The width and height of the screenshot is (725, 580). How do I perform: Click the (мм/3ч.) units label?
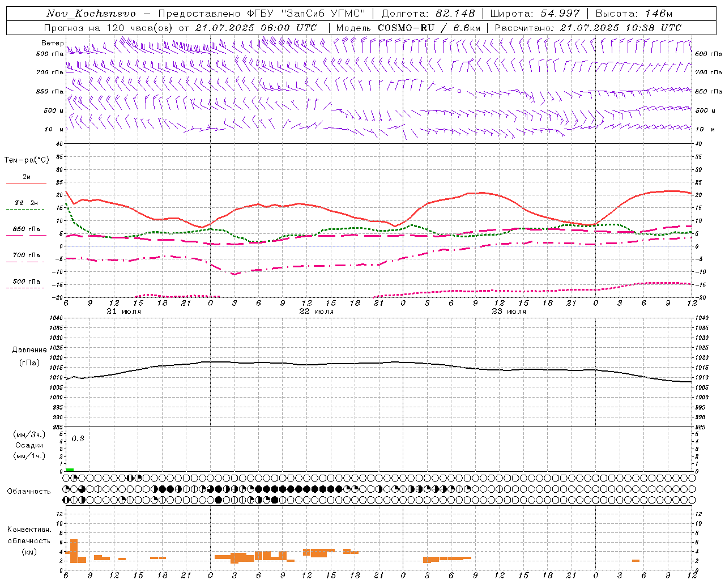[29, 435]
